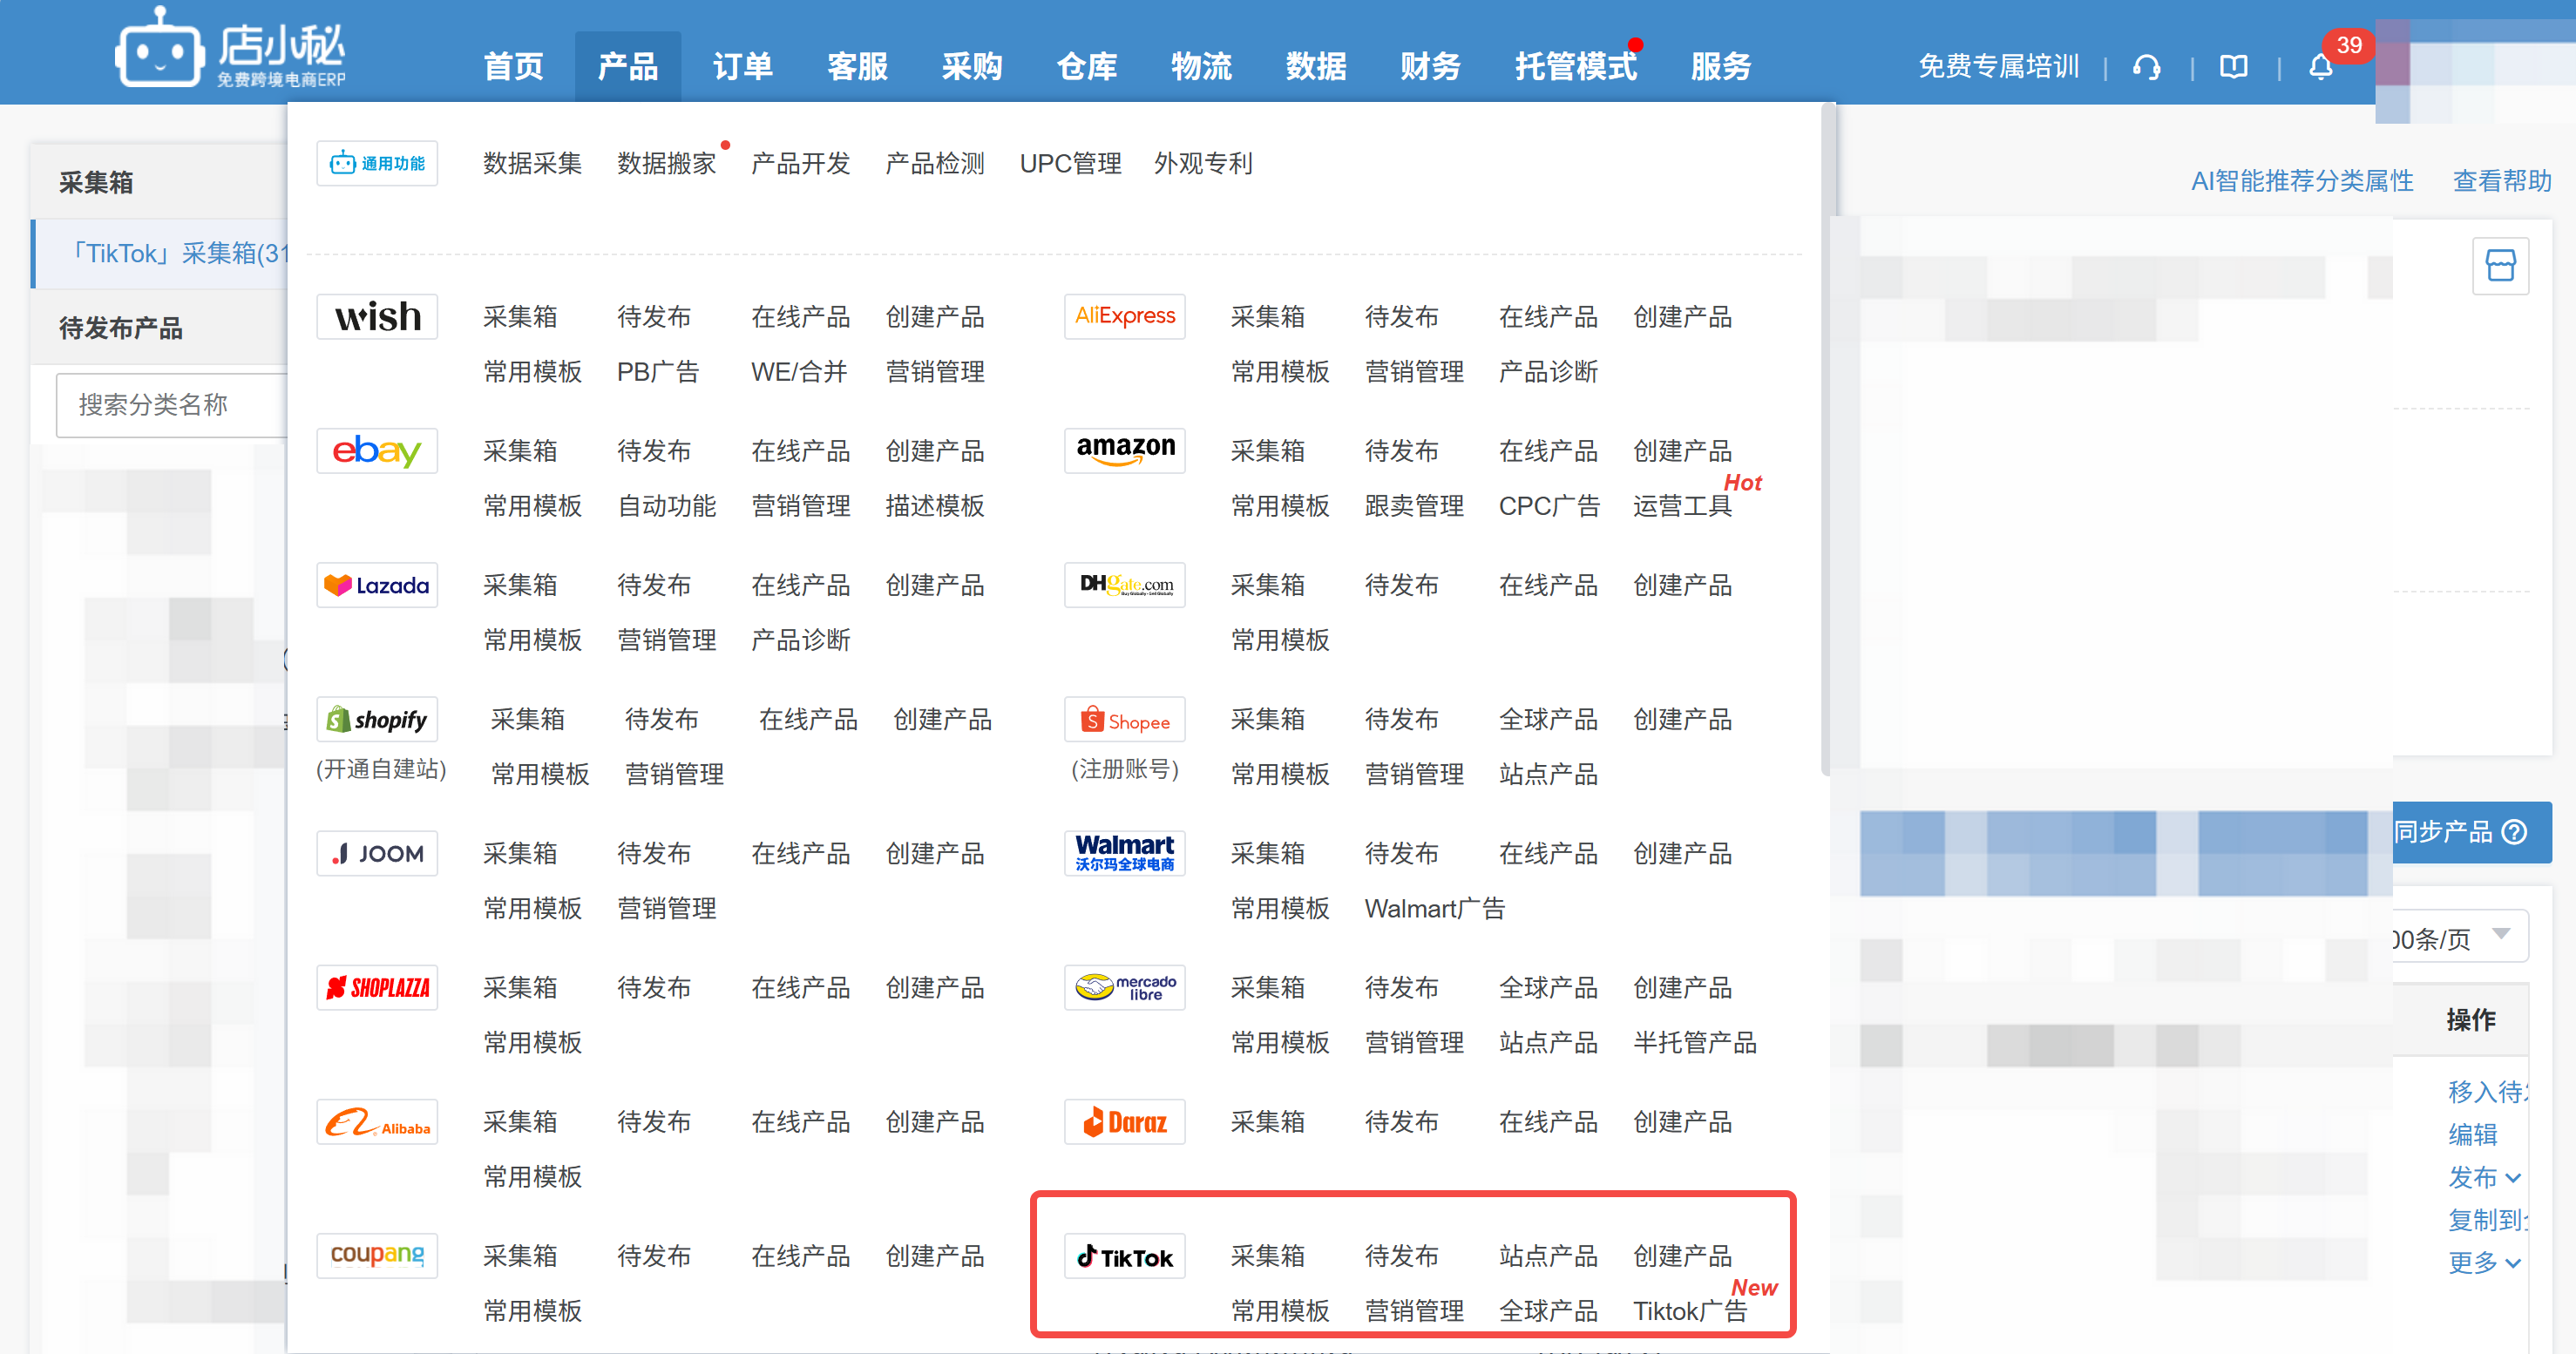This screenshot has height=1354, width=2576.
Task: Click the Walmart platform logo
Action: (x=1124, y=852)
